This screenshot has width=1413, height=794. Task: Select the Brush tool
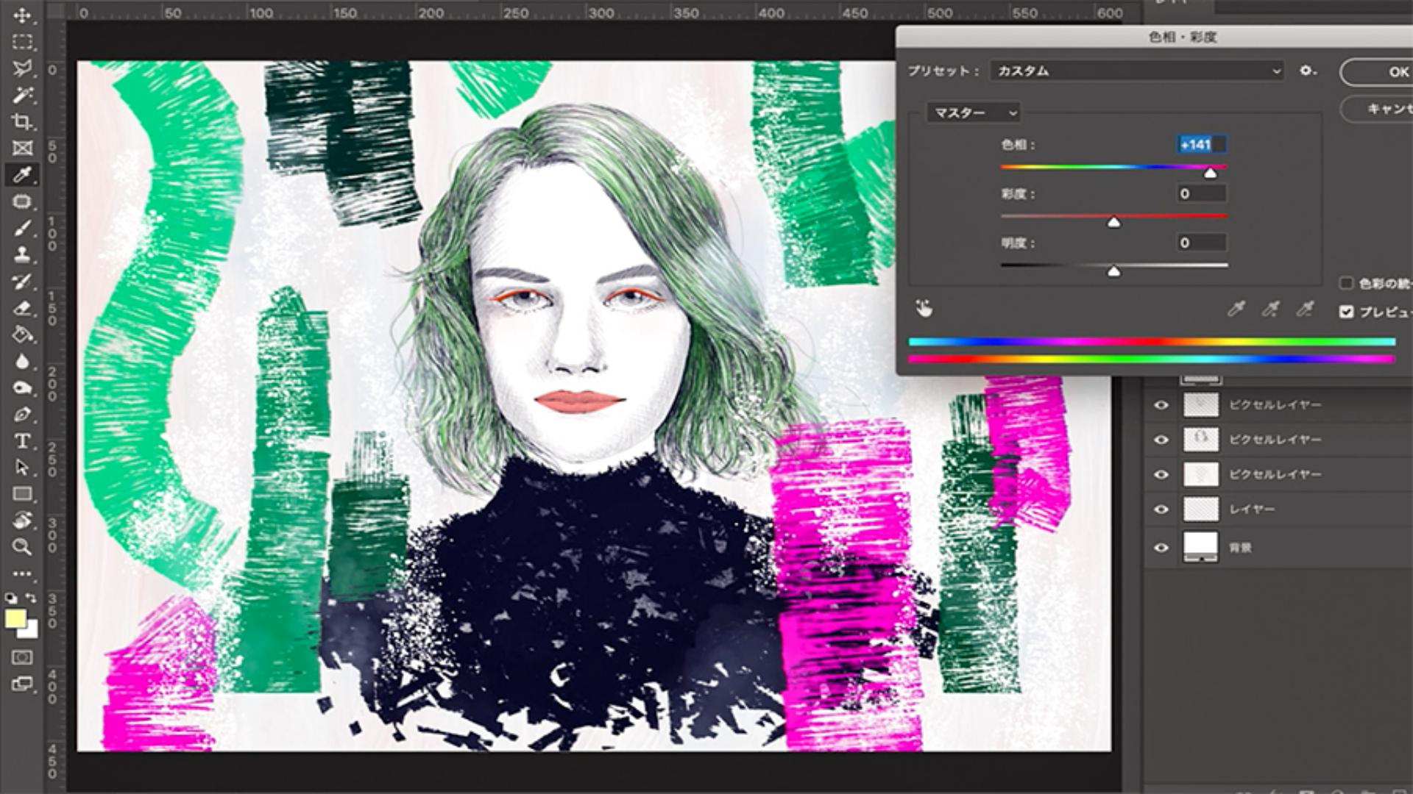[22, 228]
